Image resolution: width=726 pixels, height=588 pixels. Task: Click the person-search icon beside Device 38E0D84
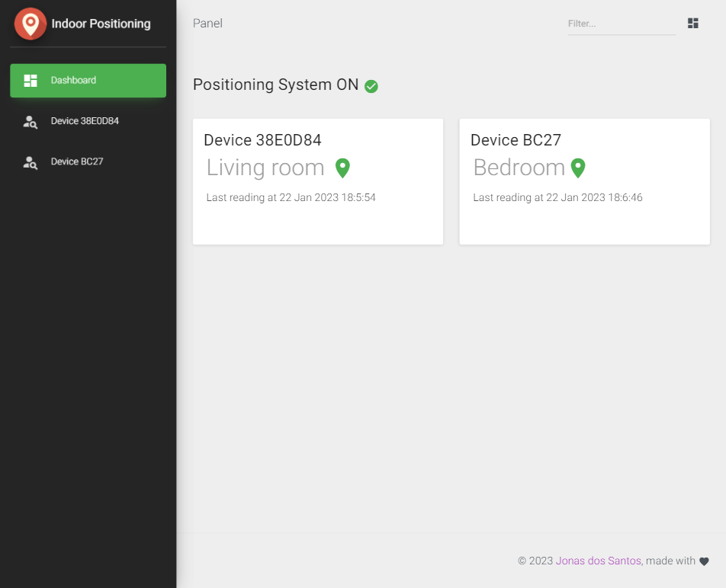[x=31, y=122]
